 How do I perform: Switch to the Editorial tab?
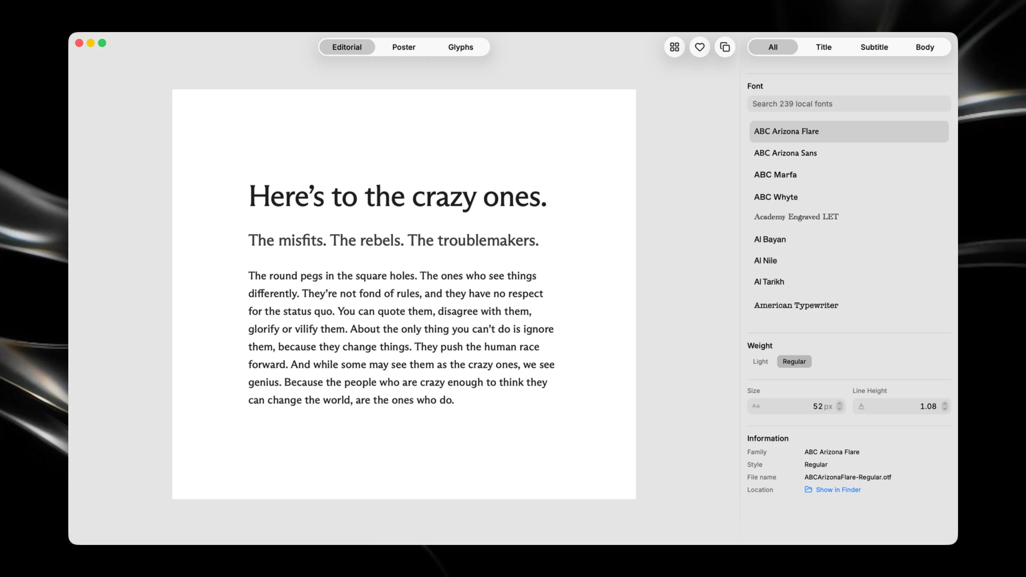pyautogui.click(x=347, y=47)
